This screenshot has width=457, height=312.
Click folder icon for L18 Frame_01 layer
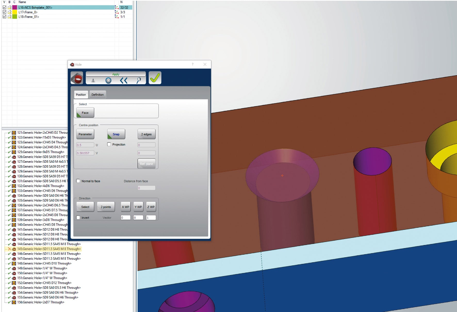coord(10,17)
